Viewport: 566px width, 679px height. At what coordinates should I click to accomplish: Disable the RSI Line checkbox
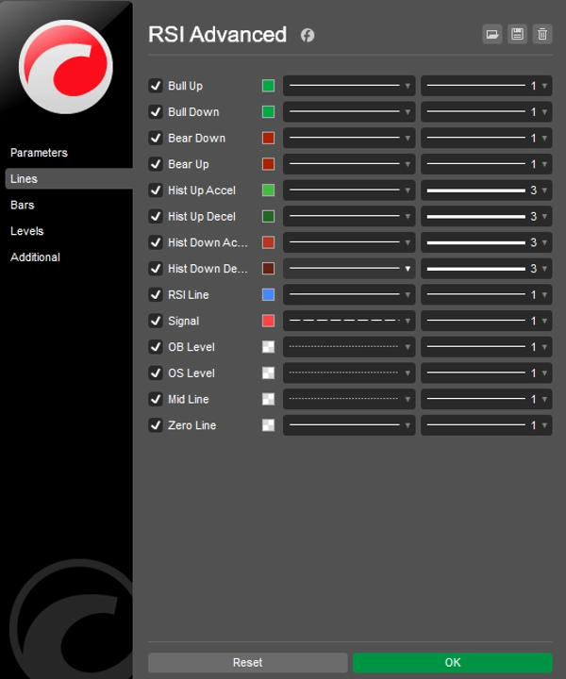pyautogui.click(x=156, y=294)
